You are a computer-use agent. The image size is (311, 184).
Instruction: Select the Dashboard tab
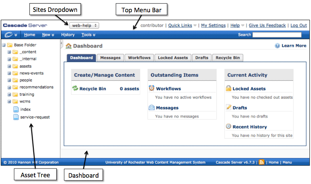click(x=81, y=58)
